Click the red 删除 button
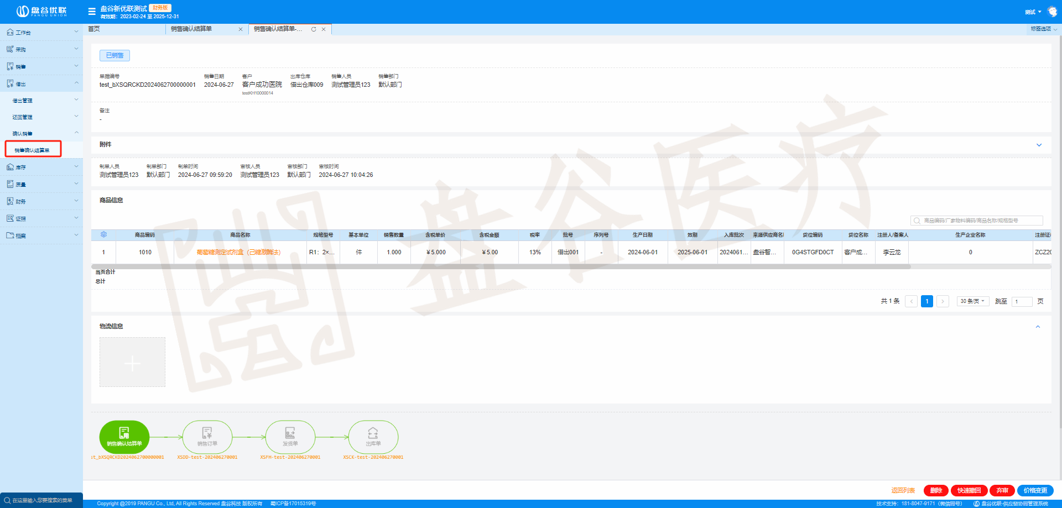The image size is (1062, 508). click(x=936, y=490)
